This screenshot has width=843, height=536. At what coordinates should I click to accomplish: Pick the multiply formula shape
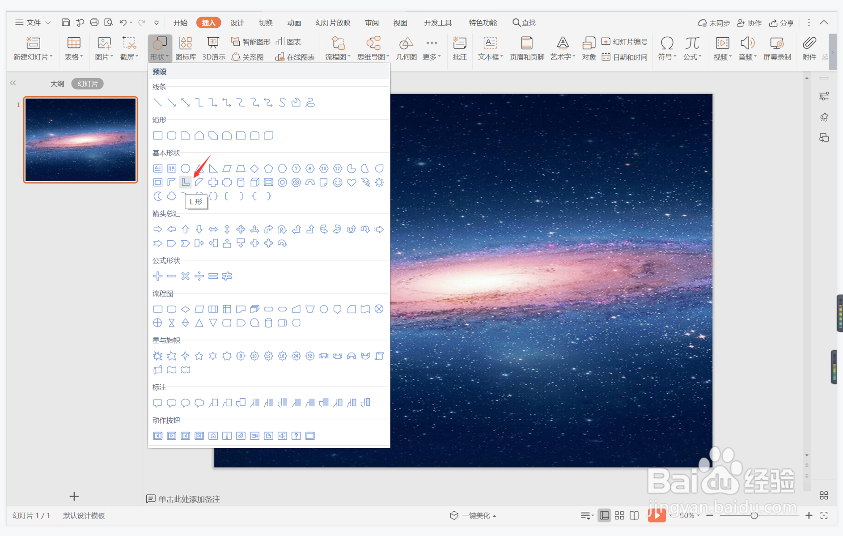click(x=185, y=276)
